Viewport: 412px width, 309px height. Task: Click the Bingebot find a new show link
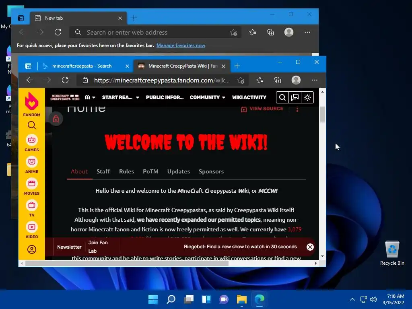[x=241, y=247]
